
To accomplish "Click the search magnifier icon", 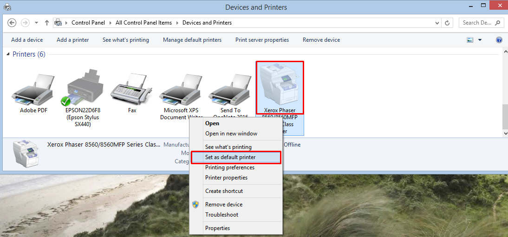I will tap(498, 23).
